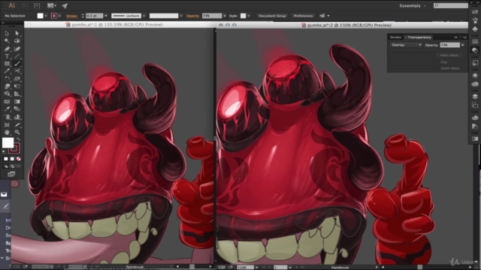Image resolution: width=481 pixels, height=270 pixels.
Task: Open the Appearance panel icon in dock
Action: (x=475, y=75)
